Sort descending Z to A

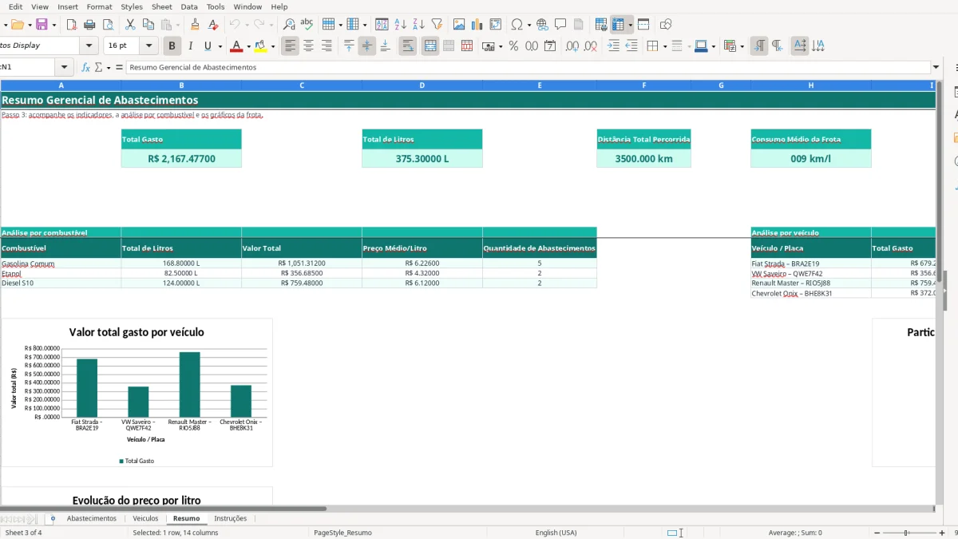(x=418, y=25)
